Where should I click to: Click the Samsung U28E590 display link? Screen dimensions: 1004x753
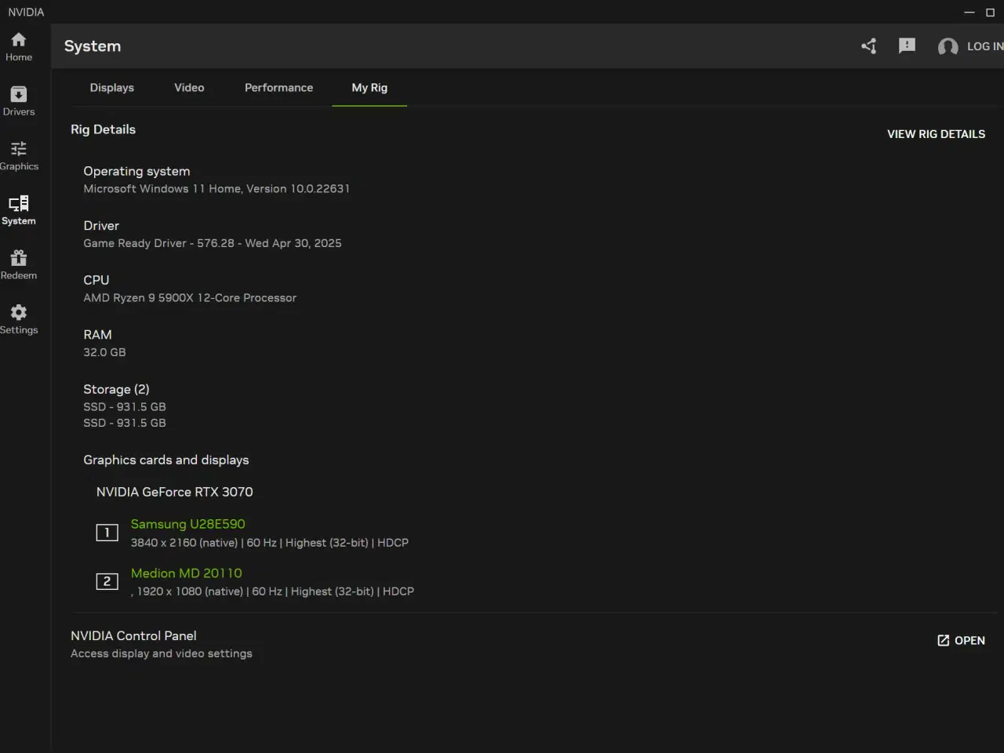[x=188, y=524]
